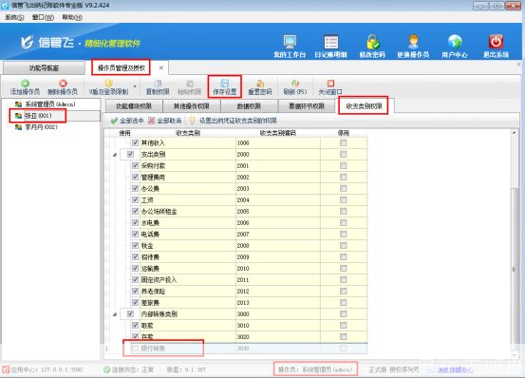Switch to 功能导航窗 tab
This screenshot has height=378, width=525.
coord(44,68)
